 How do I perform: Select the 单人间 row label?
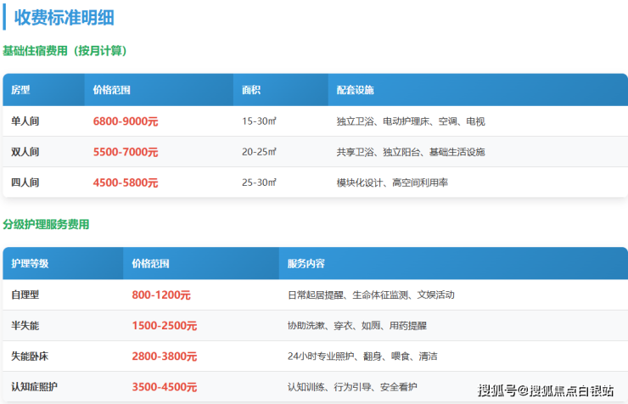point(25,121)
